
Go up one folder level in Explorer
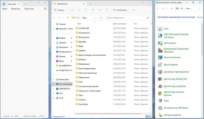[x=68, y=17]
